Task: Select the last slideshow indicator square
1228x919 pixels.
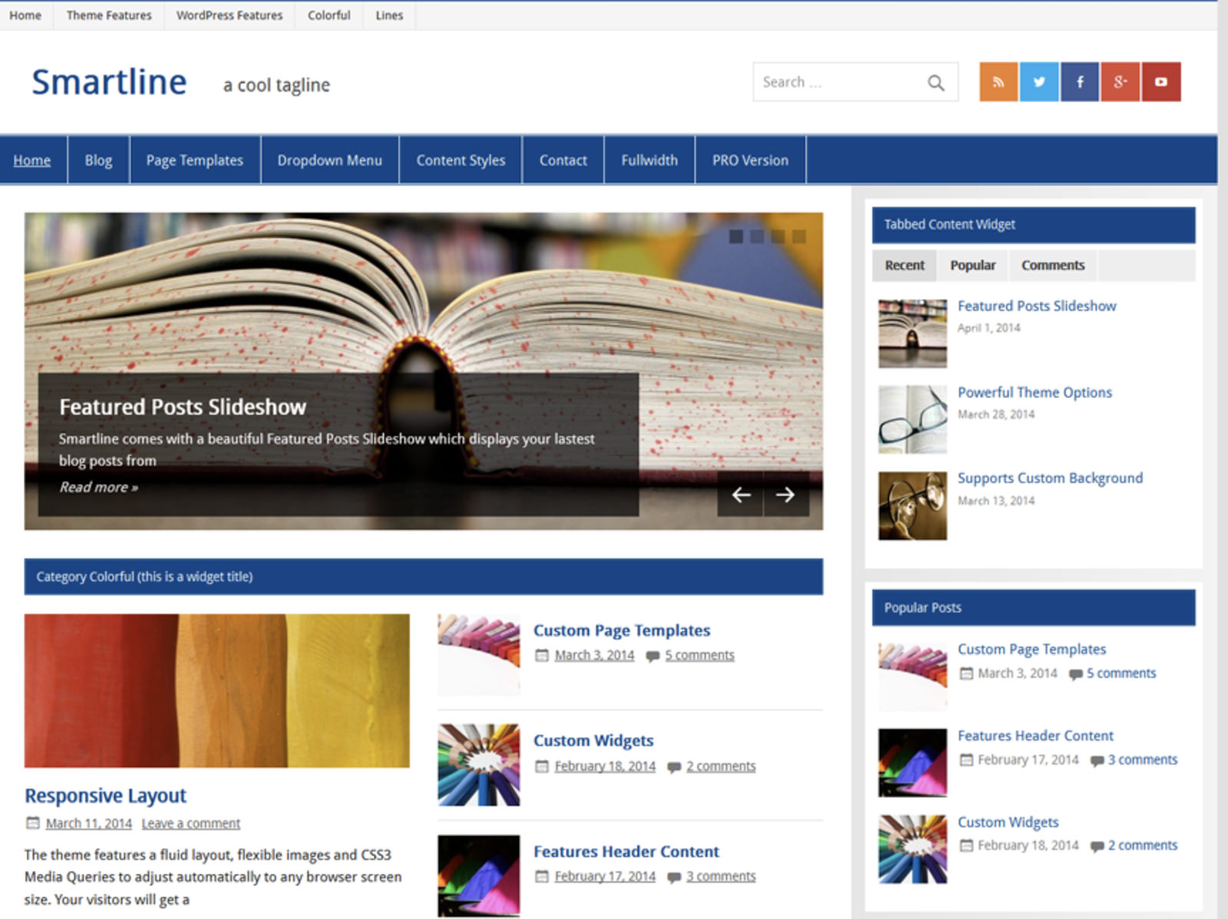Action: [x=799, y=236]
